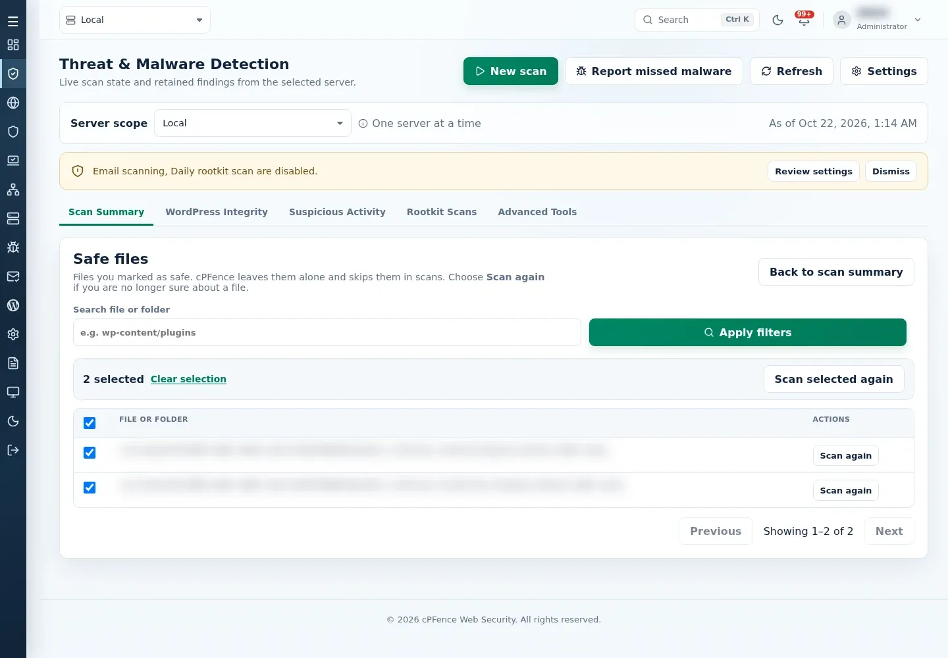Screen dimensions: 948x658
Task: Click Back to scan summary button
Action: tap(836, 272)
